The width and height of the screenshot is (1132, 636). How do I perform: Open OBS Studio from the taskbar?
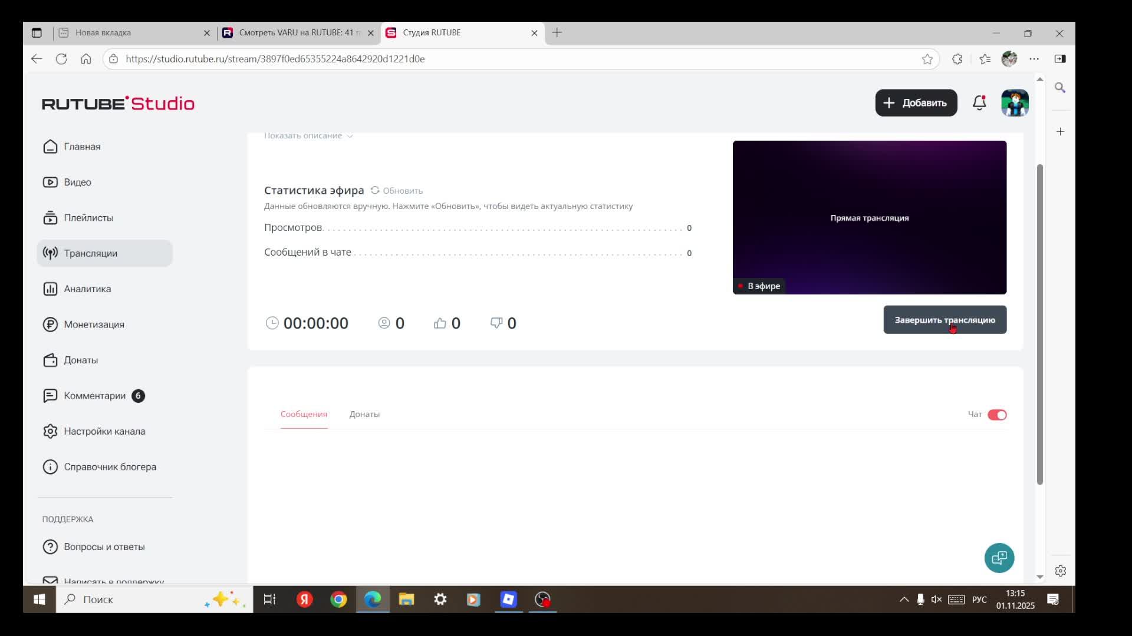pyautogui.click(x=542, y=599)
